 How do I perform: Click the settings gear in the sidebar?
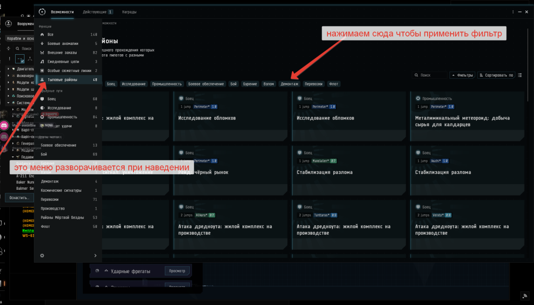point(42,255)
